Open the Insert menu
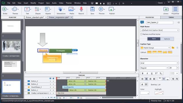183x103 pixels. pos(26,3)
